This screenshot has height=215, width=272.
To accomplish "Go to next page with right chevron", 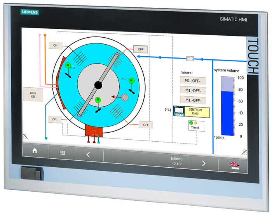I will coord(203,163).
